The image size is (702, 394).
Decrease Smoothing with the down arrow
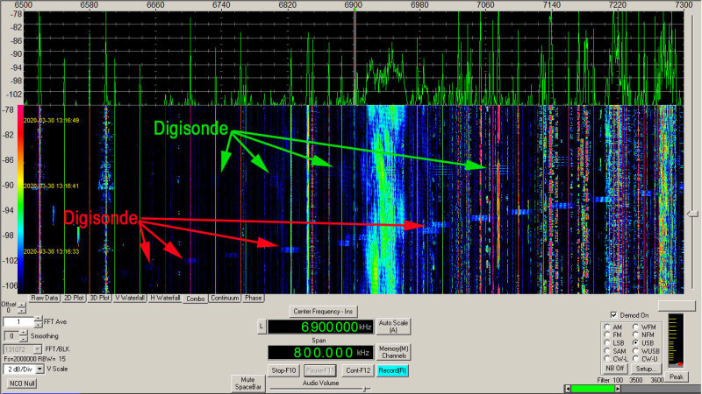(x=24, y=339)
